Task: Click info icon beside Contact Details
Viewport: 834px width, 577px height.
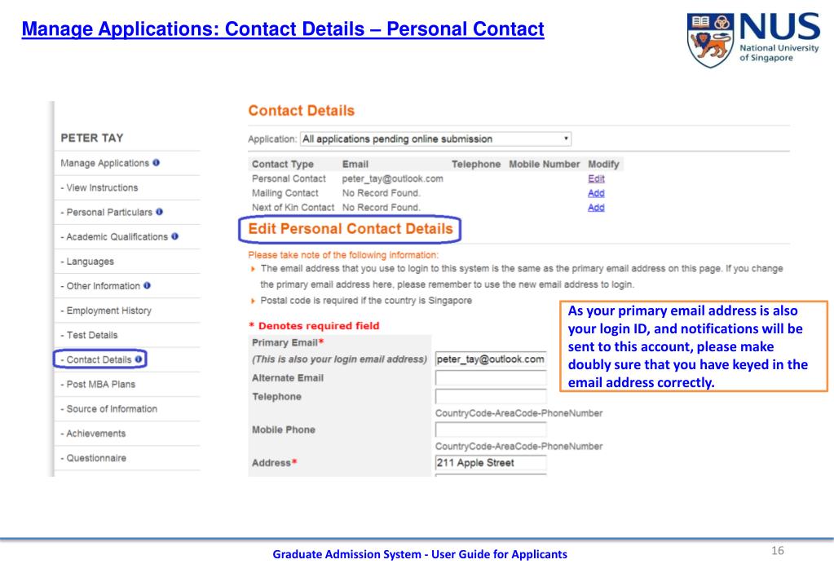Action: (139, 359)
